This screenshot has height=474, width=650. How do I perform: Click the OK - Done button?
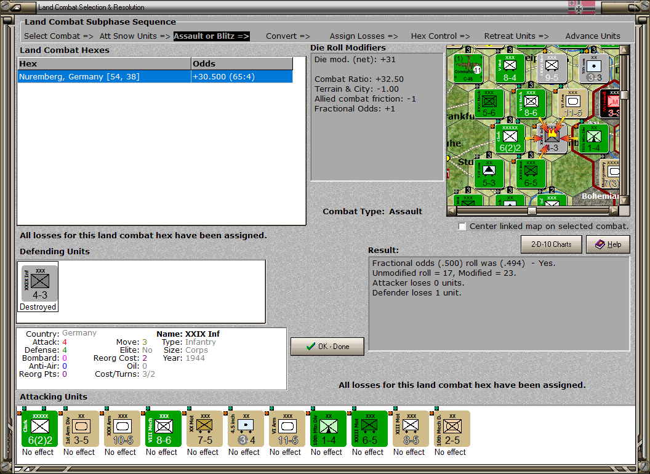coord(327,347)
